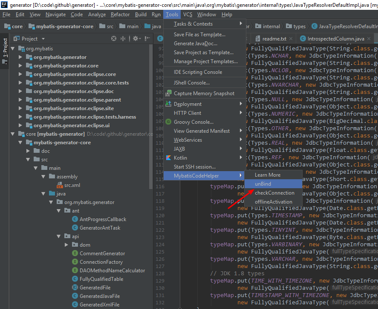
Task: Click the AntProgressCallback class icon
Action: (x=75, y=219)
